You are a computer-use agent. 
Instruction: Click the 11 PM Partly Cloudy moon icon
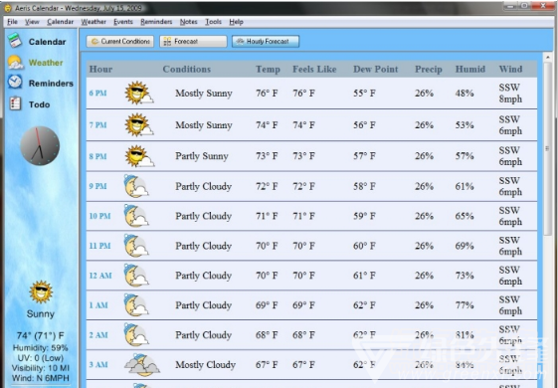tap(136, 246)
